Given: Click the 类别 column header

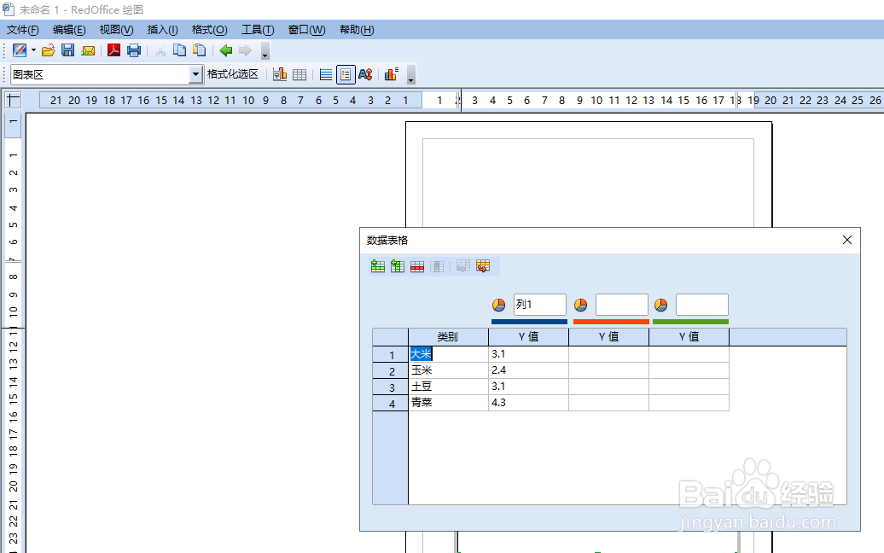Looking at the screenshot, I should (x=448, y=337).
